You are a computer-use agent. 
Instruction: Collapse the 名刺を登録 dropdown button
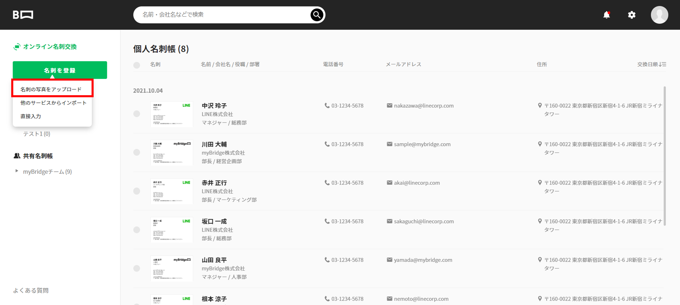click(x=60, y=70)
